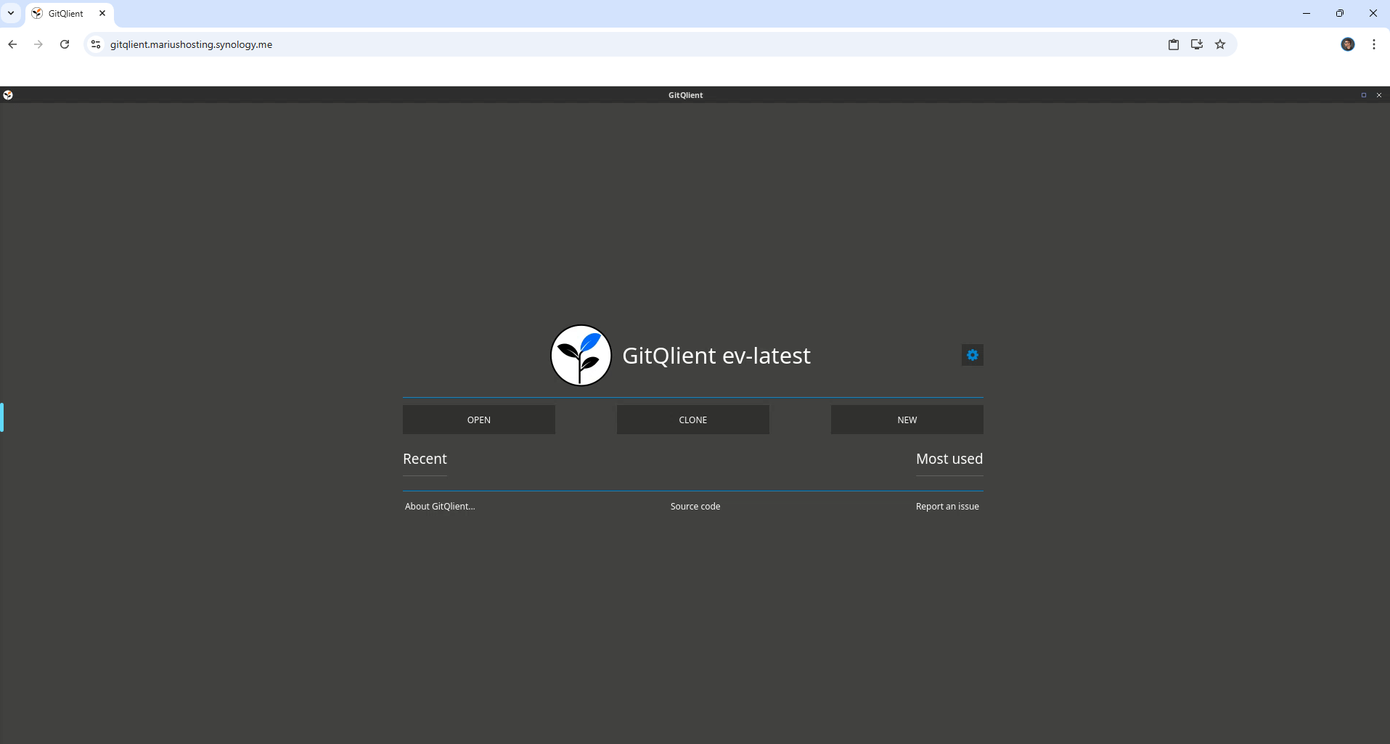Open the Chrome profile avatar
Viewport: 1390px width, 744px height.
point(1348,44)
